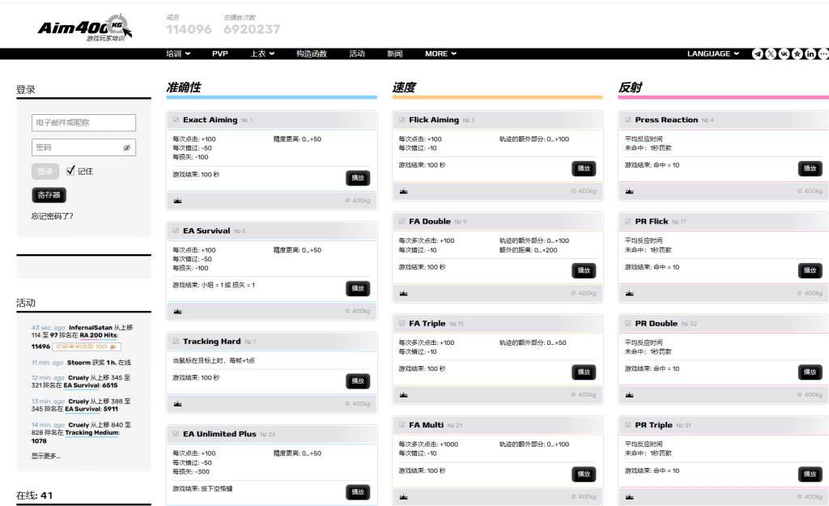Toggle the checkbox beside Flick Aiming
Viewport: 829px width, 506px height.
pyautogui.click(x=402, y=120)
